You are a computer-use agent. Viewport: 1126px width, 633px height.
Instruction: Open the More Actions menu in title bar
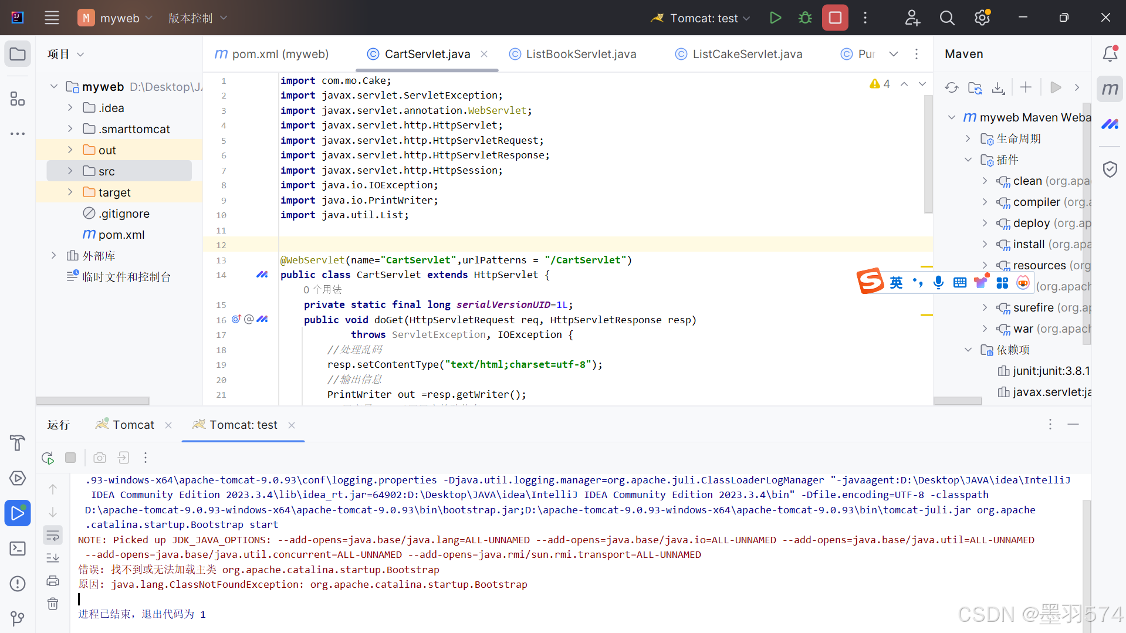pos(865,18)
